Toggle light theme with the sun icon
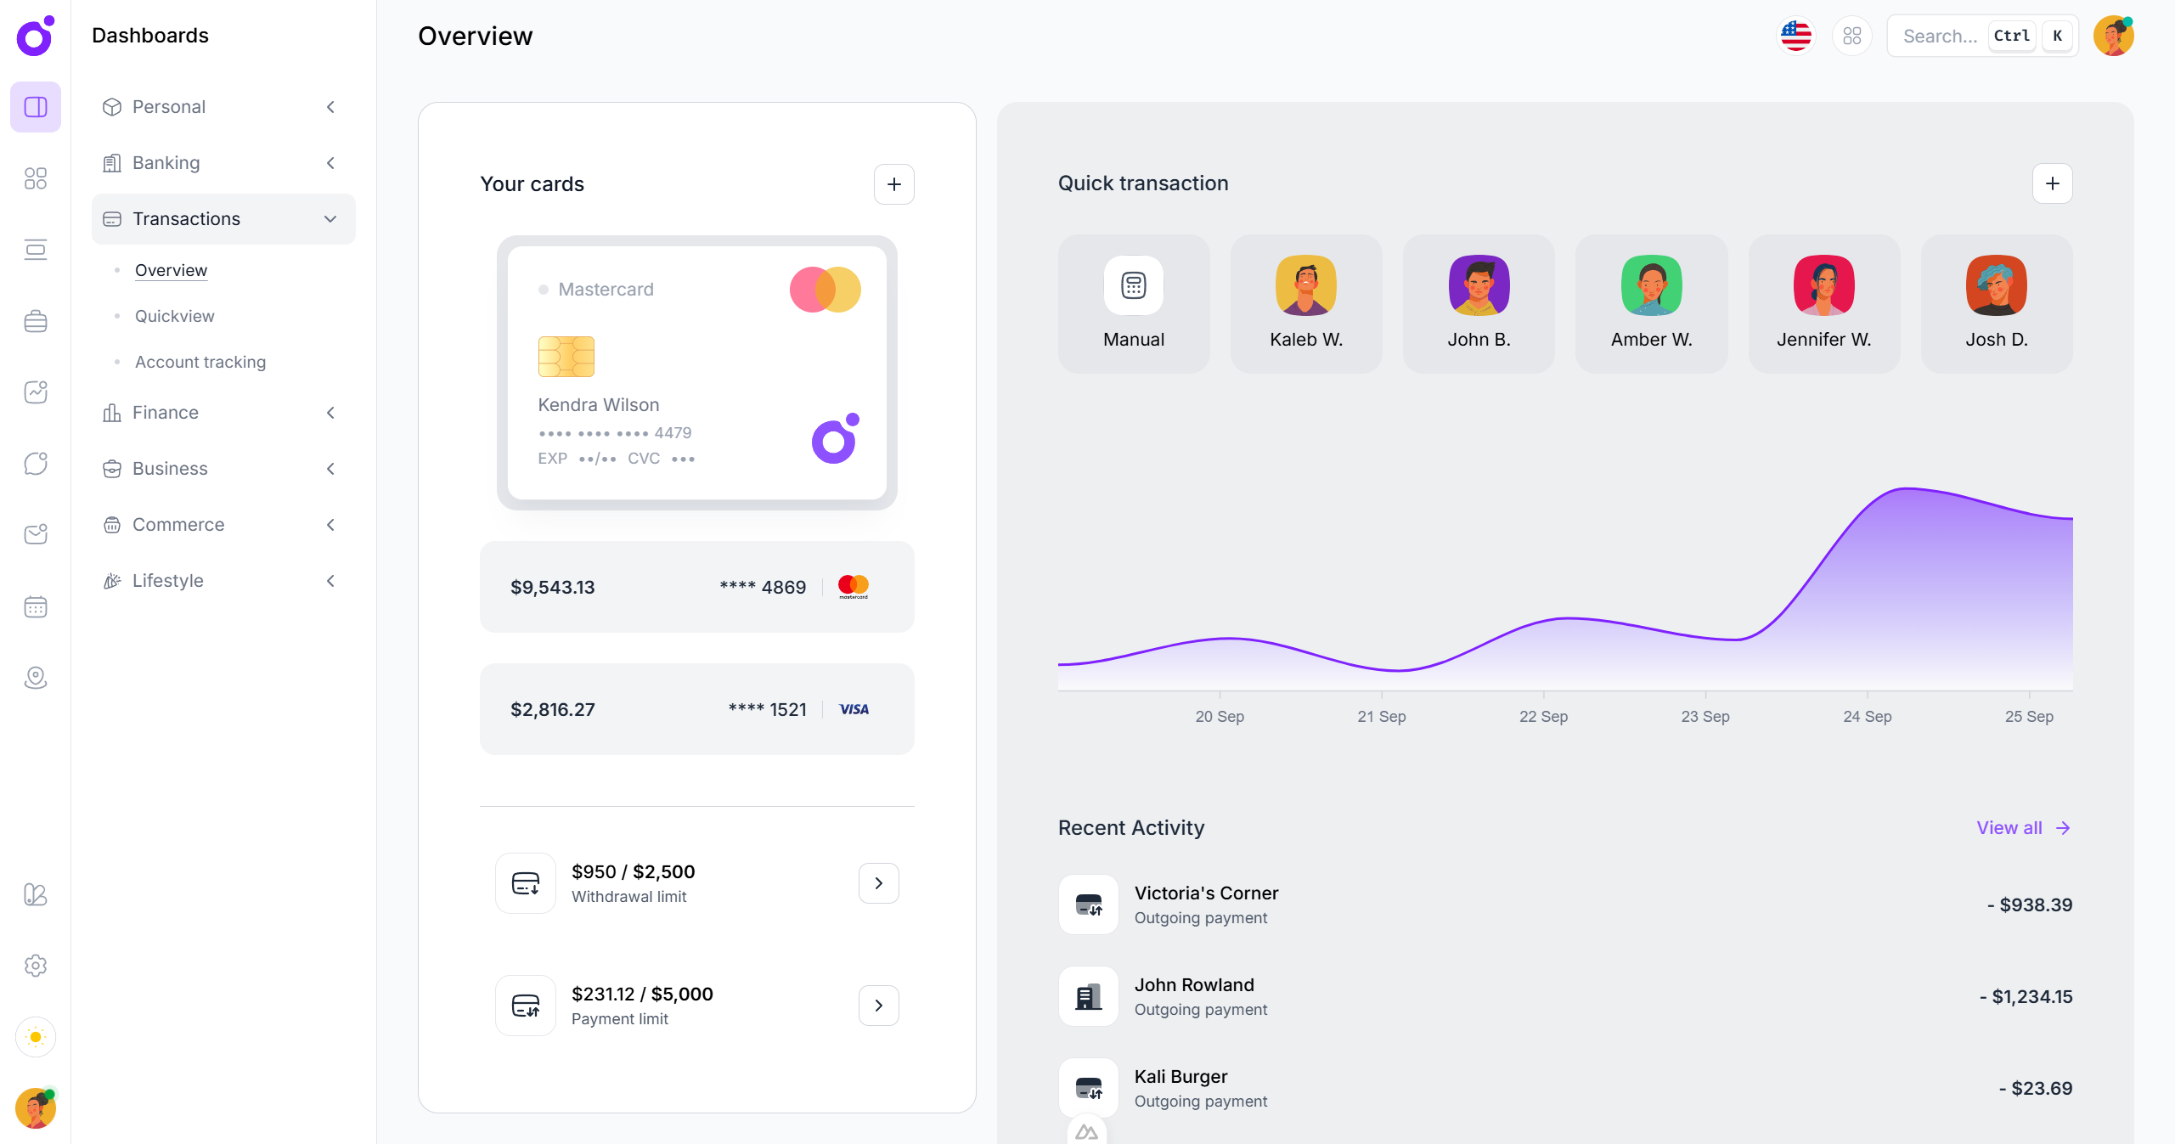Viewport: 2175px width, 1144px height. (x=35, y=1037)
